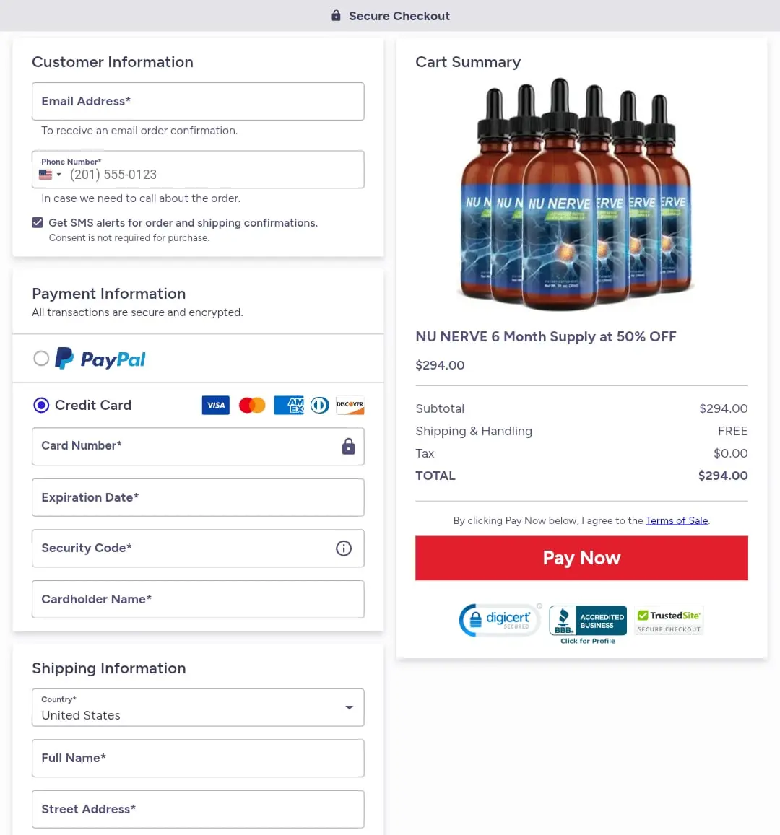Select the Credit Card radio button
This screenshot has height=835, width=780.
41,406
